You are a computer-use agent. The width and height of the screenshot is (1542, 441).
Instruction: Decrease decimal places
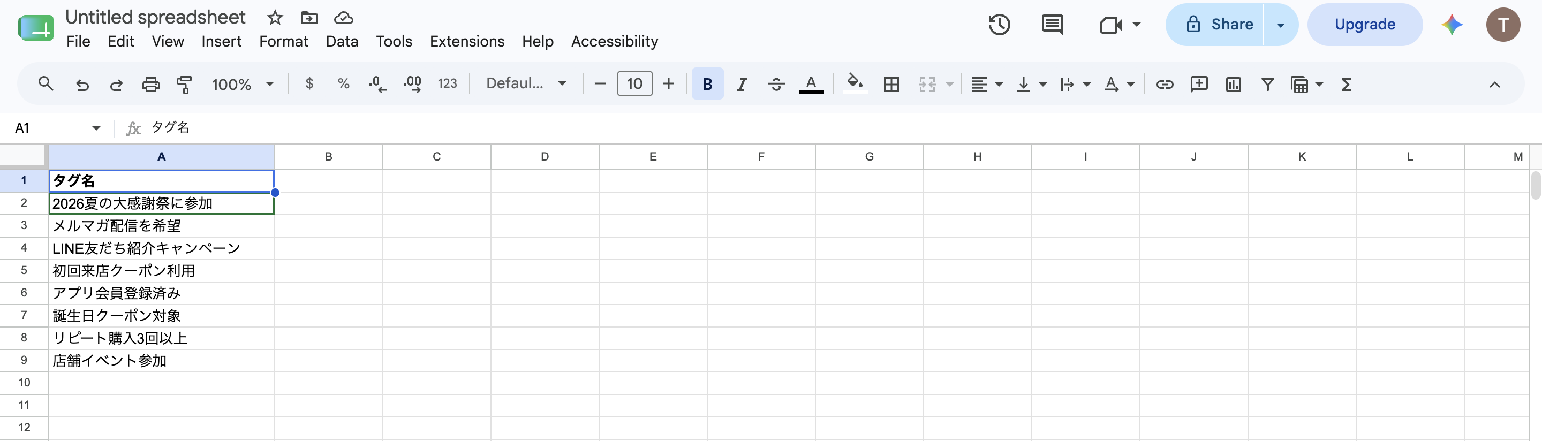(x=377, y=84)
